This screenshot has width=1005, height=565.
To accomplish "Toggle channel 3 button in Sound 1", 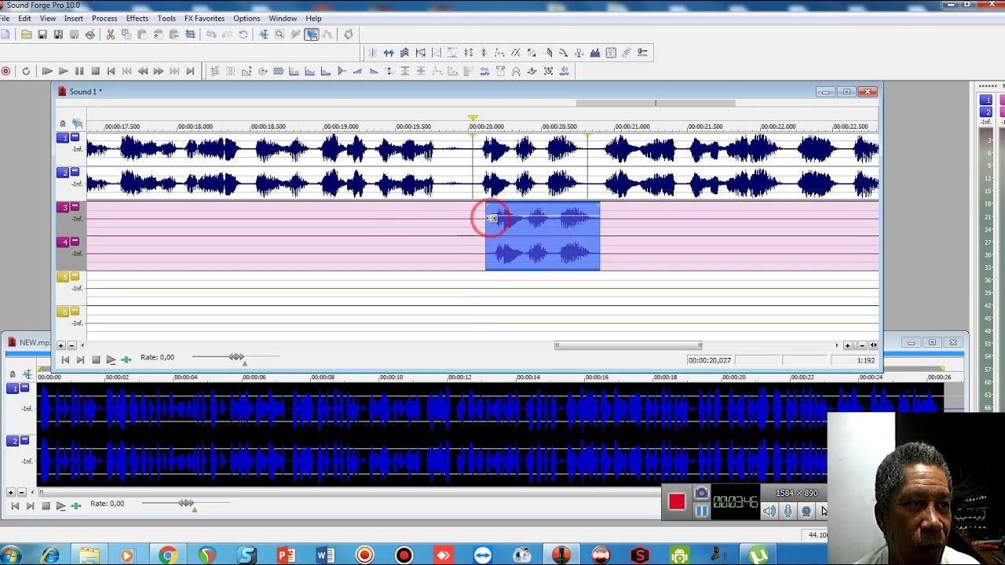I will 63,207.
